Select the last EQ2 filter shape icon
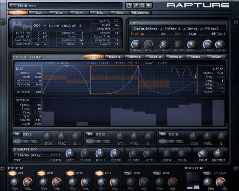The image size is (239, 191). click(107, 141)
